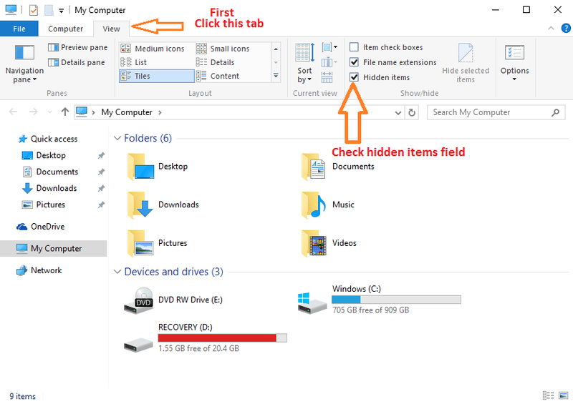Switch to the Computer ribbon tab
The image size is (573, 404).
65,29
